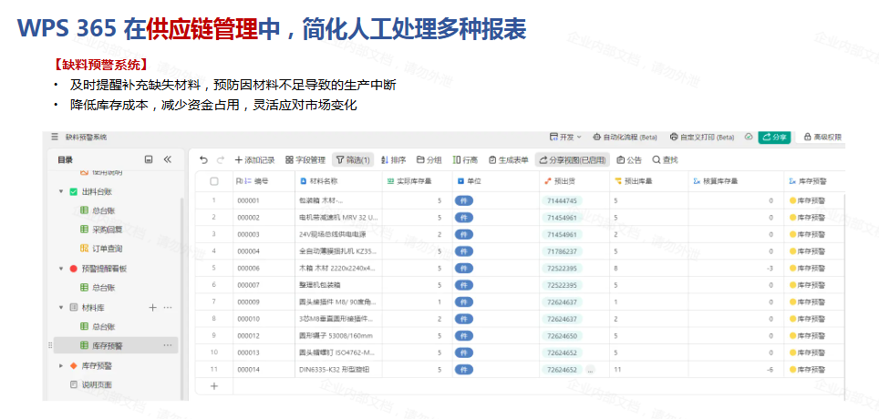The image size is (879, 419).
Task: Click the 预出库量 column header
Action: 648,181
